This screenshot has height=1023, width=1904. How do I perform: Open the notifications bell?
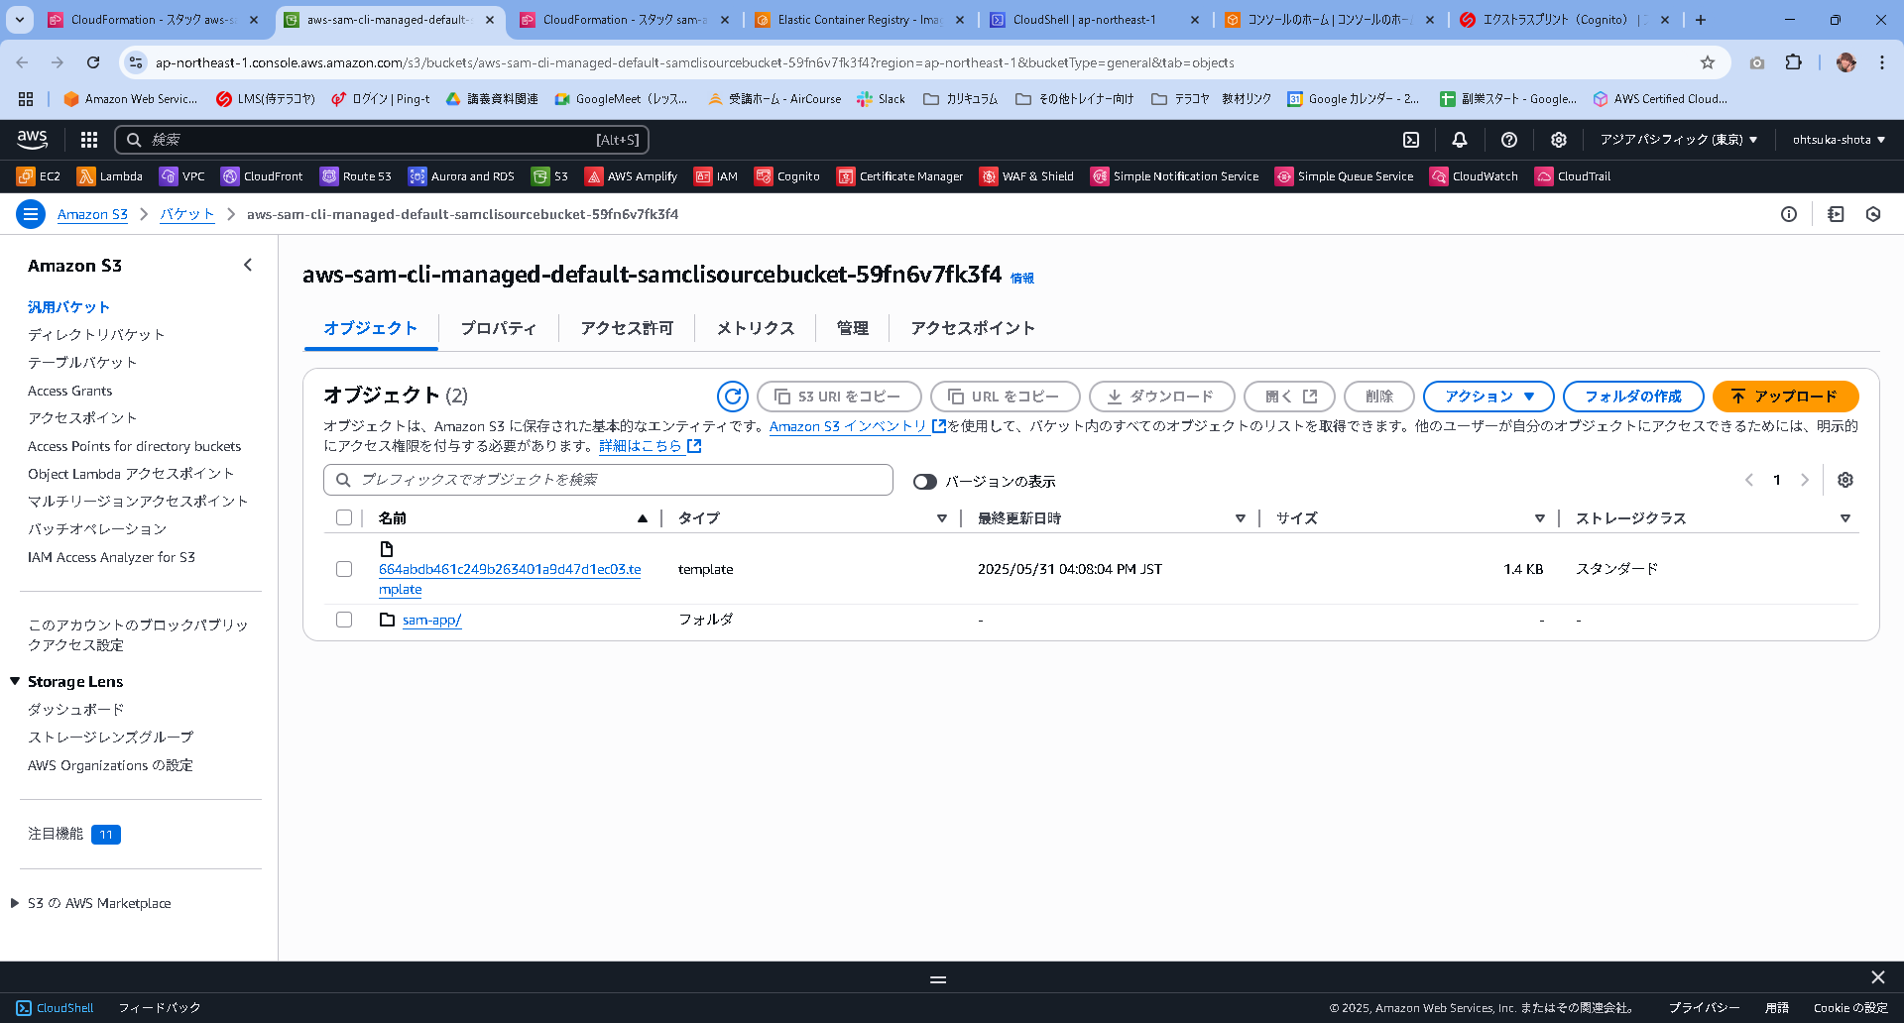click(1459, 140)
